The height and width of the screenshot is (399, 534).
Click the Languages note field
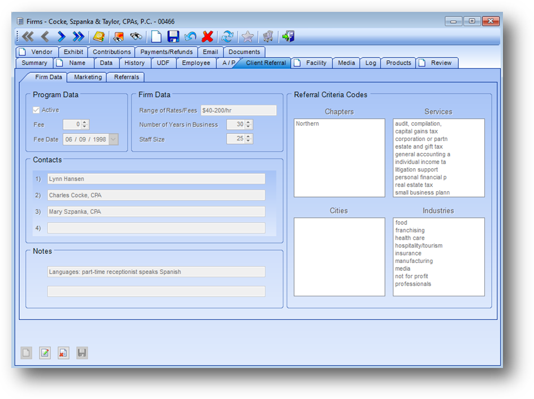156,271
